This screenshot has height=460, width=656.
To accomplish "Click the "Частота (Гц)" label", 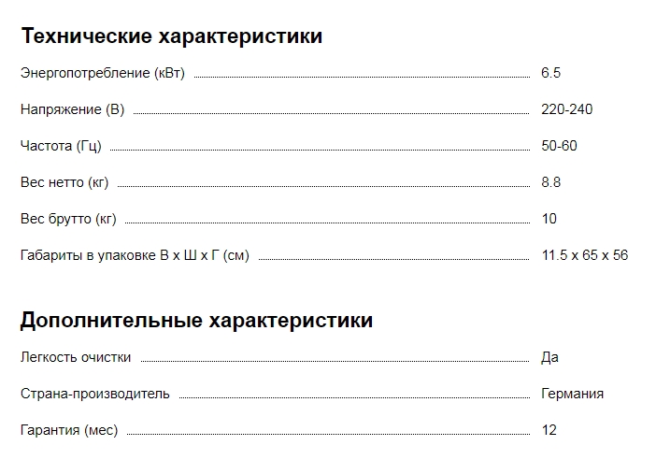I will click(61, 146).
